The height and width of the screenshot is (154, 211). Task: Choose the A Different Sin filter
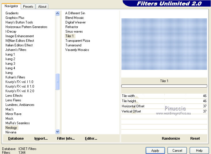coord(75,13)
